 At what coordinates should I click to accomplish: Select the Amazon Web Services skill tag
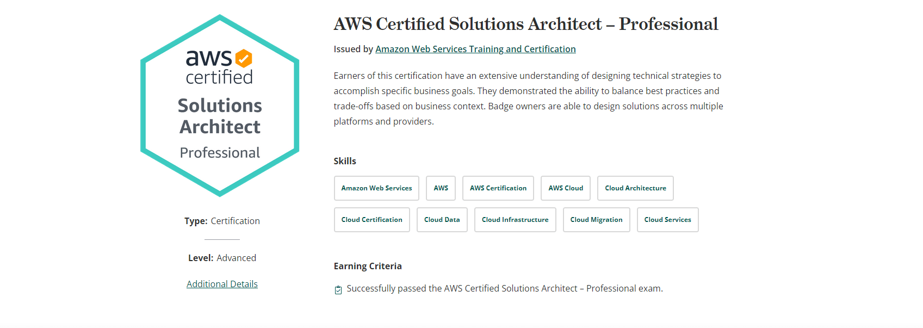[x=376, y=188]
